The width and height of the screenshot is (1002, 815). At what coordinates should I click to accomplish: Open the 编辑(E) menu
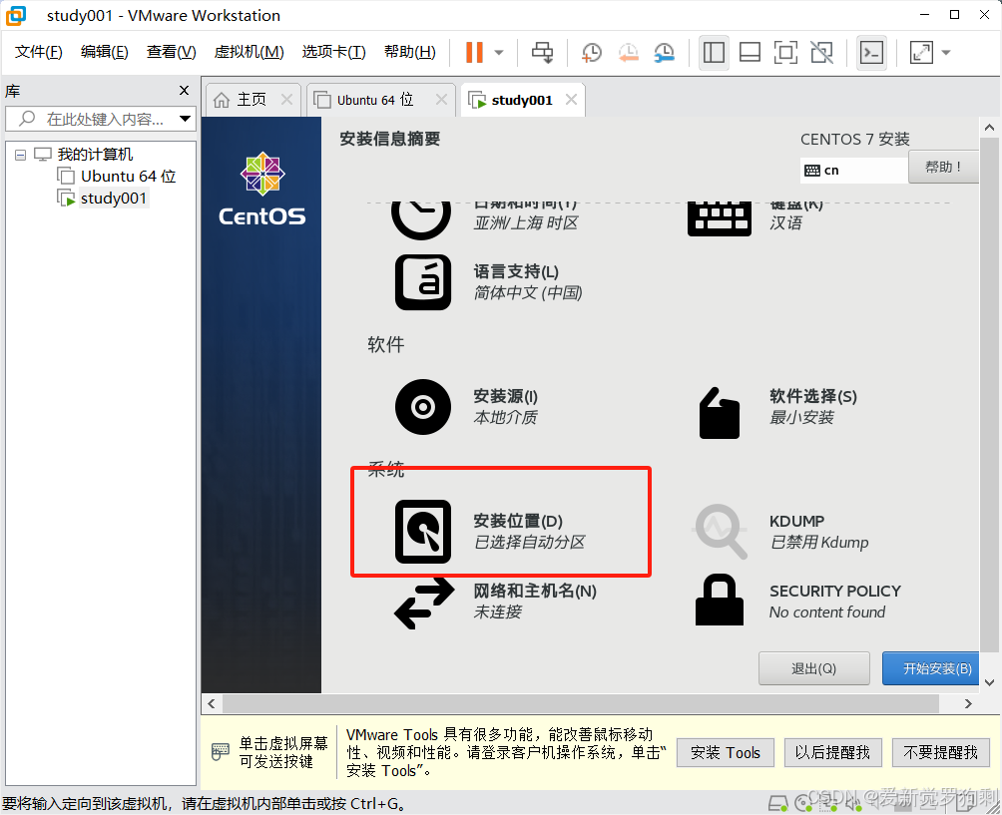(104, 52)
